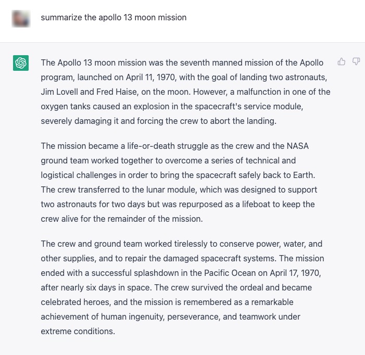
Task: Click the word NASA in second paragraph
Action: (298, 146)
